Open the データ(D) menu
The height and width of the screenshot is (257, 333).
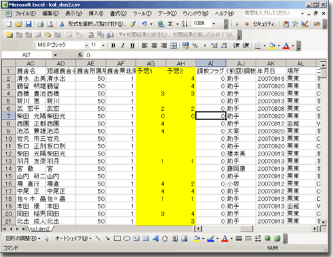coord(167,13)
